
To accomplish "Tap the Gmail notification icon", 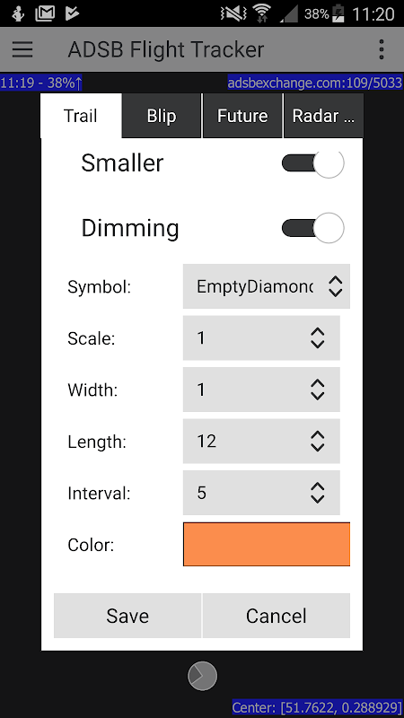I will tap(46, 13).
